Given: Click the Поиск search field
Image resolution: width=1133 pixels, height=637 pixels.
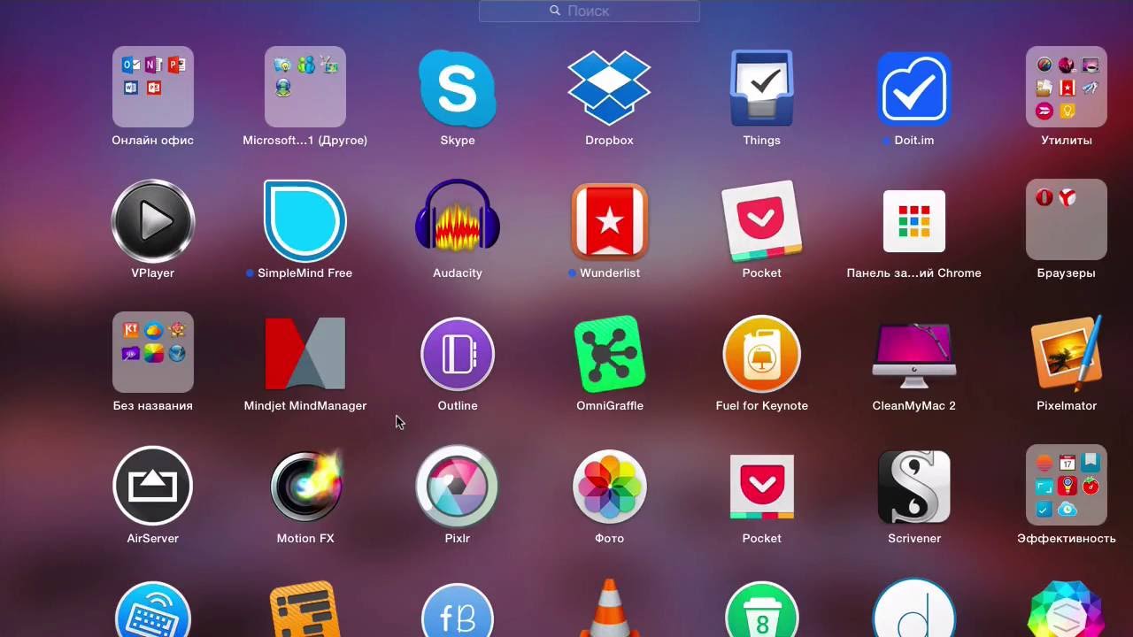Looking at the screenshot, I should tap(590, 11).
